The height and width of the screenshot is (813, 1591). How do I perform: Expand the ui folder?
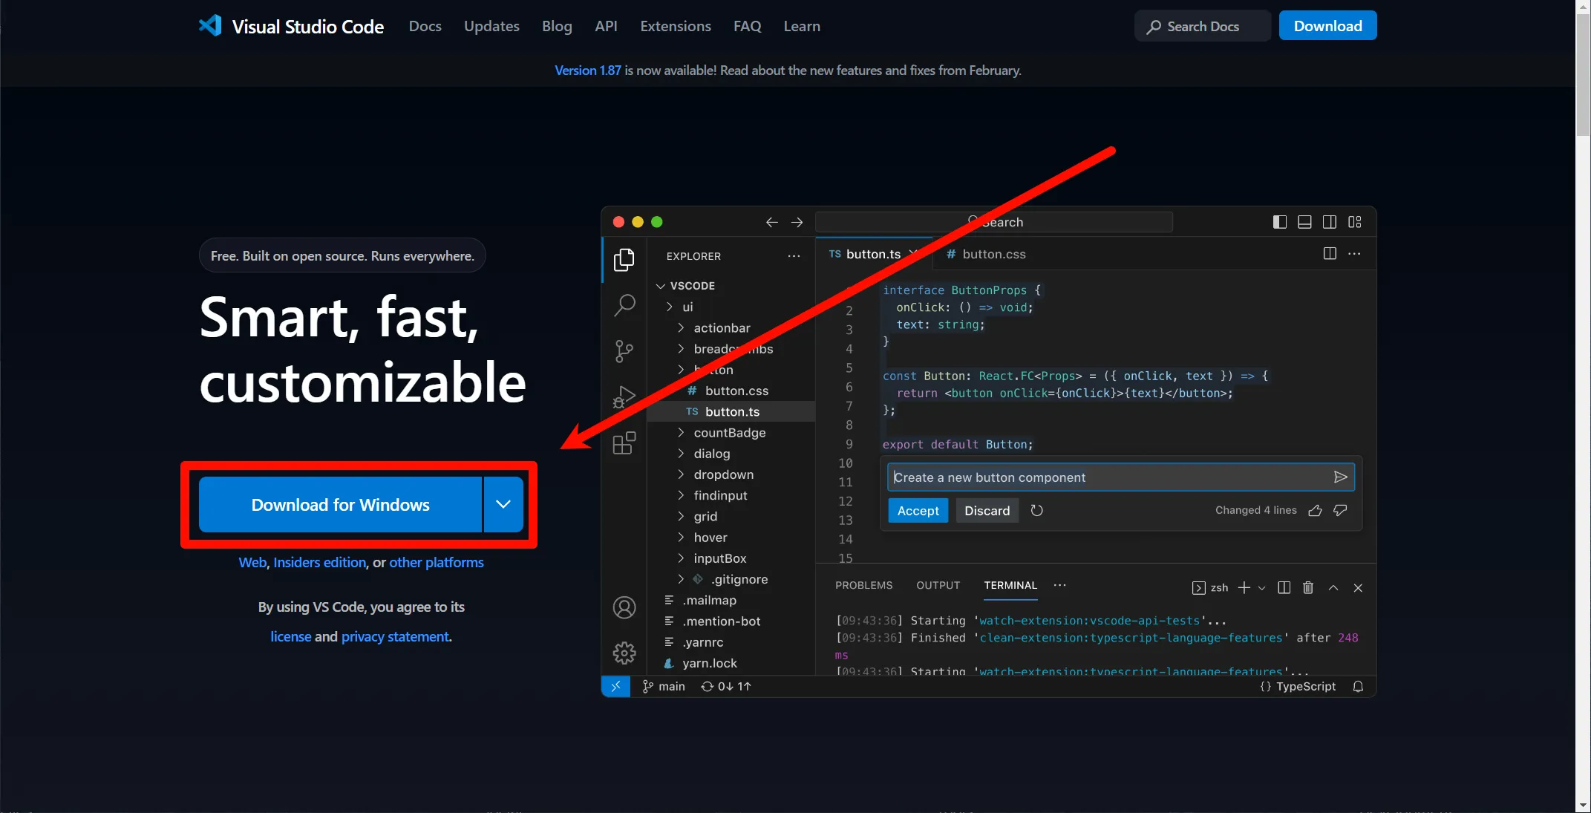click(x=670, y=307)
